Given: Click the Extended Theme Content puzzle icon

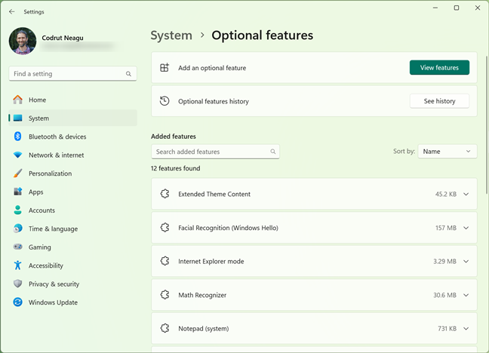Looking at the screenshot, I should pos(165,194).
